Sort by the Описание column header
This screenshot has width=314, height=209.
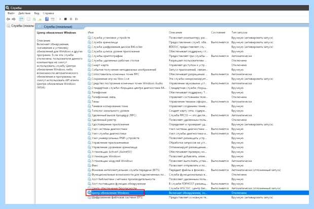(x=175, y=32)
